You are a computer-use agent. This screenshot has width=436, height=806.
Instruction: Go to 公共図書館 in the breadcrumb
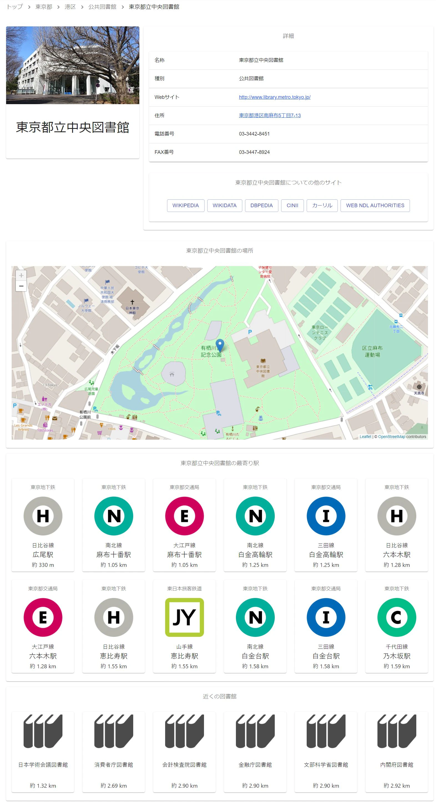click(x=102, y=7)
